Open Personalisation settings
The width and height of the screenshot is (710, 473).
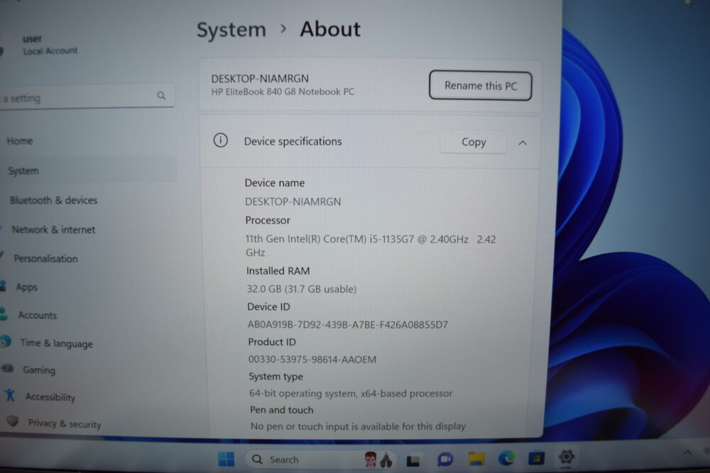click(45, 259)
